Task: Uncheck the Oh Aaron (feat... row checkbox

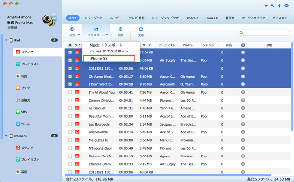Action: [70, 76]
